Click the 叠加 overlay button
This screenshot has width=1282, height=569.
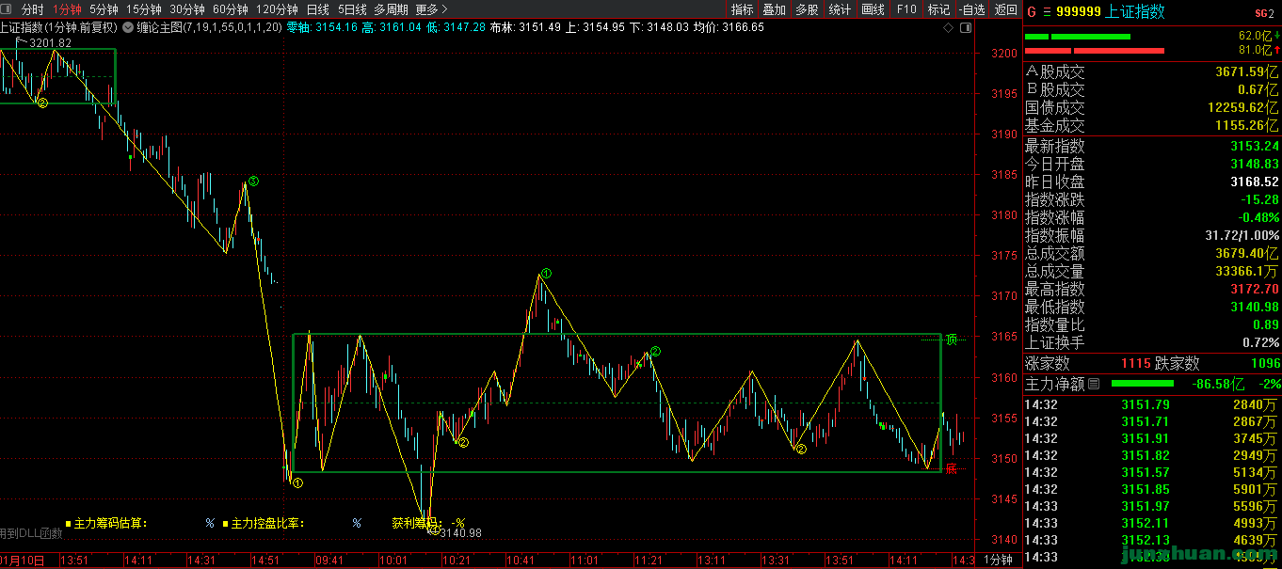click(x=774, y=9)
